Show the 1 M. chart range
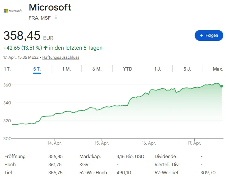The width and height of the screenshot is (226, 177). [x=66, y=69]
